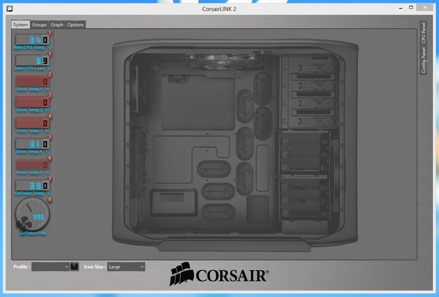The height and width of the screenshot is (297, 439).
Task: Click the GeForce Temp label
Action: pyautogui.click(x=29, y=193)
